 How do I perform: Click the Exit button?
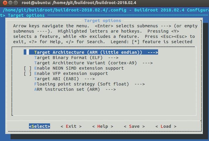pos(71,126)
